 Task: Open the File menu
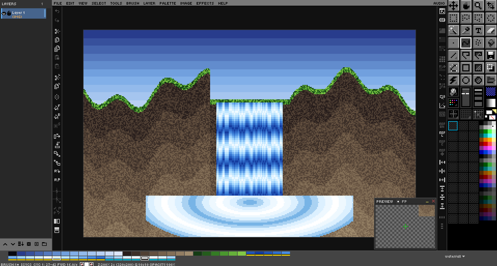[58, 3]
